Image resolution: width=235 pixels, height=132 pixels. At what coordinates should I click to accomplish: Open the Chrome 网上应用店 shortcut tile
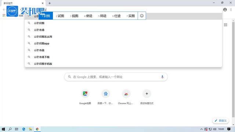[126, 97]
